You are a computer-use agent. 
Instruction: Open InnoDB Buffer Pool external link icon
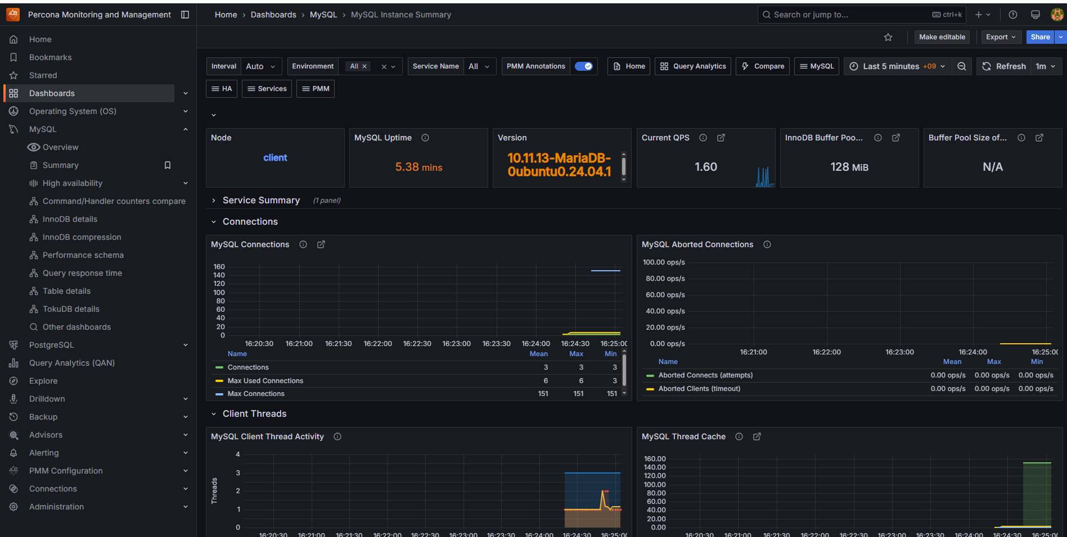tap(896, 138)
